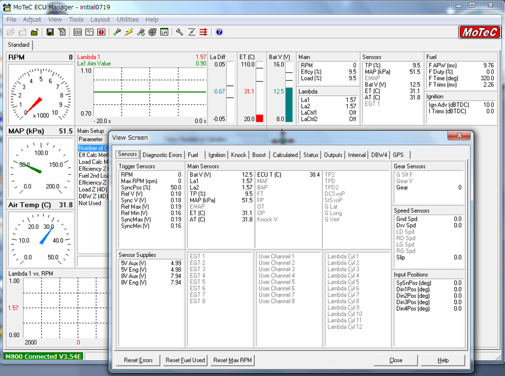
Task: Select the 'Efficiency Z' parameter row
Action: 93,183
